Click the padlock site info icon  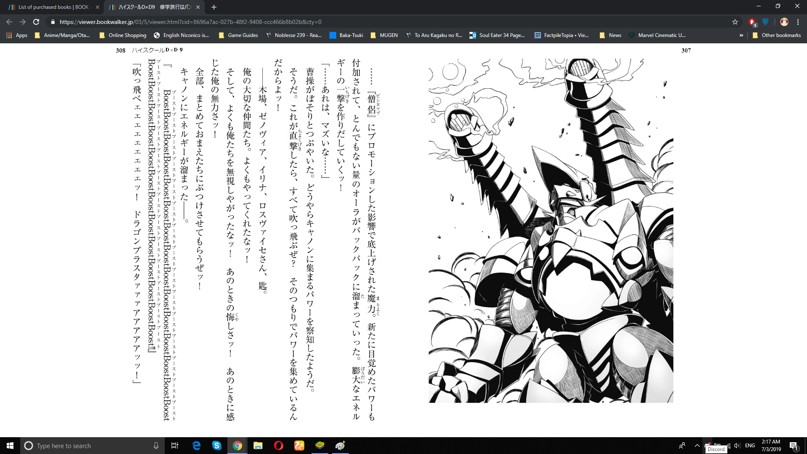53,22
